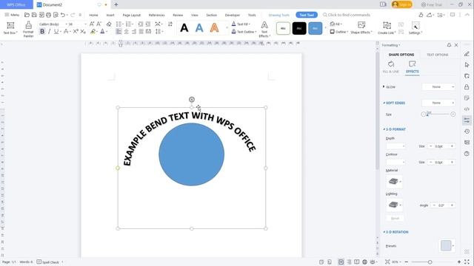Click the Format Painter tool
This screenshot has height=266, width=474.
coord(28,30)
